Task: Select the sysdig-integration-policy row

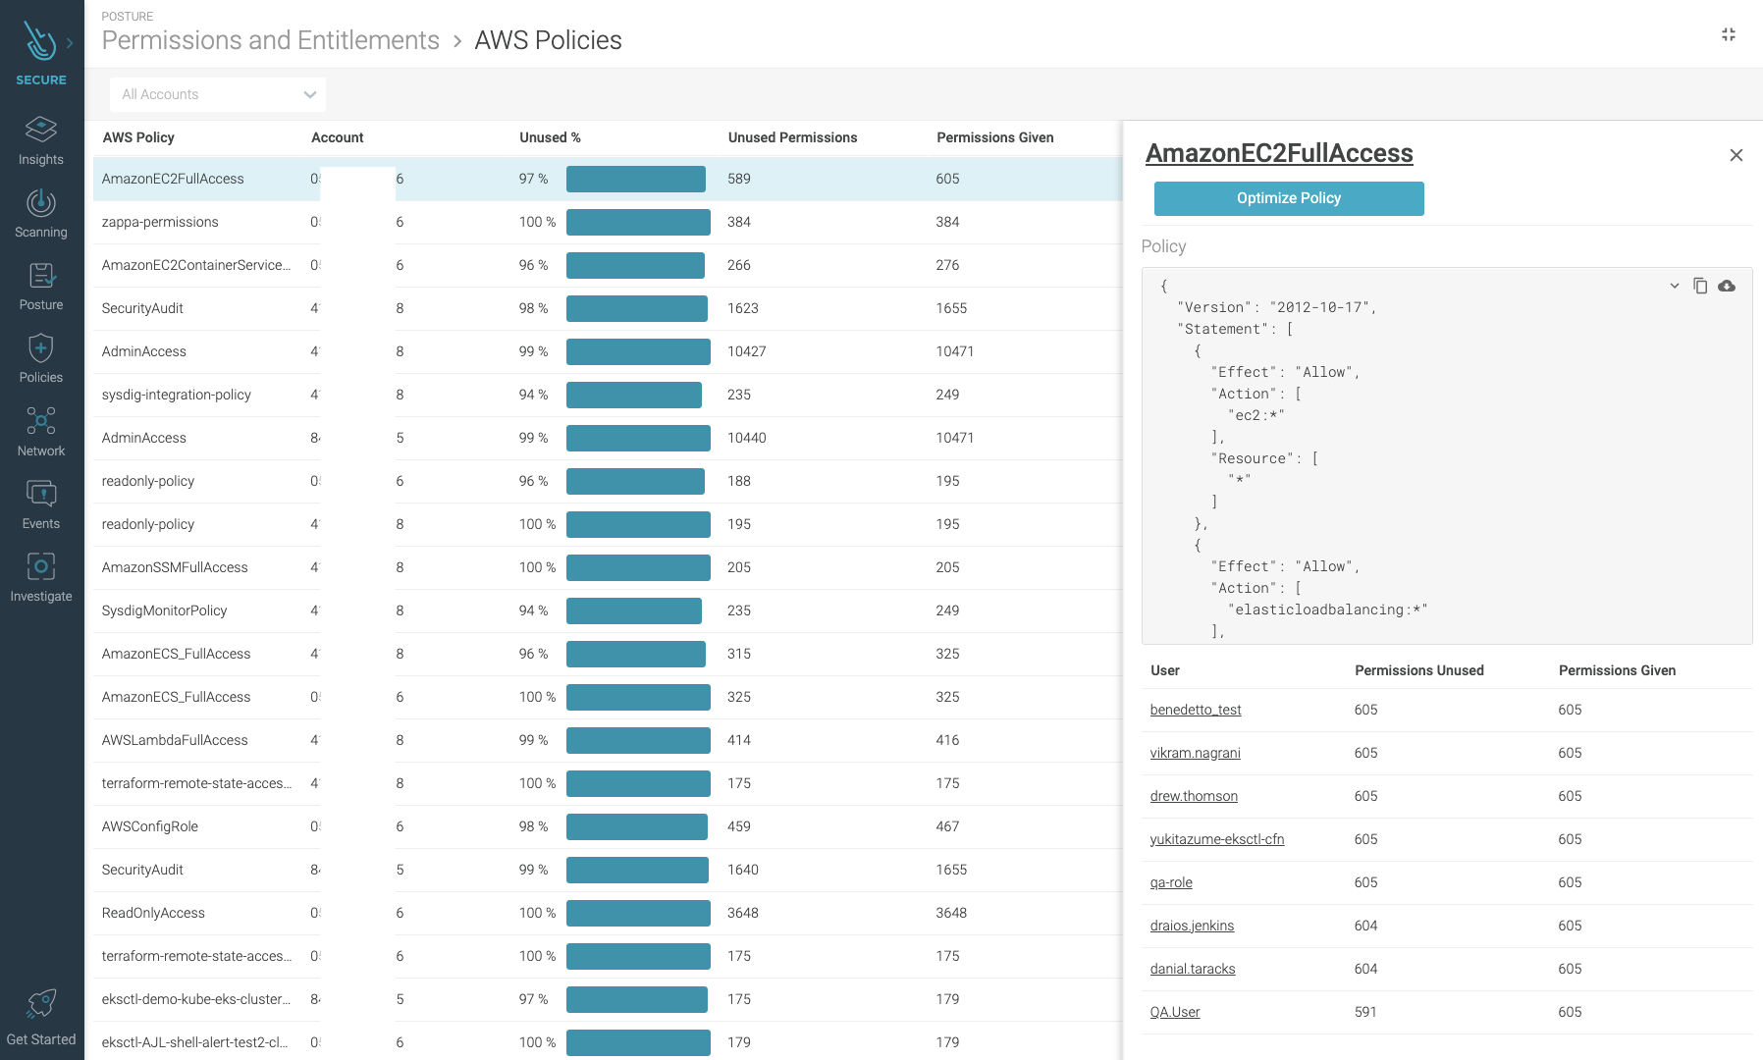Action: click(x=608, y=395)
